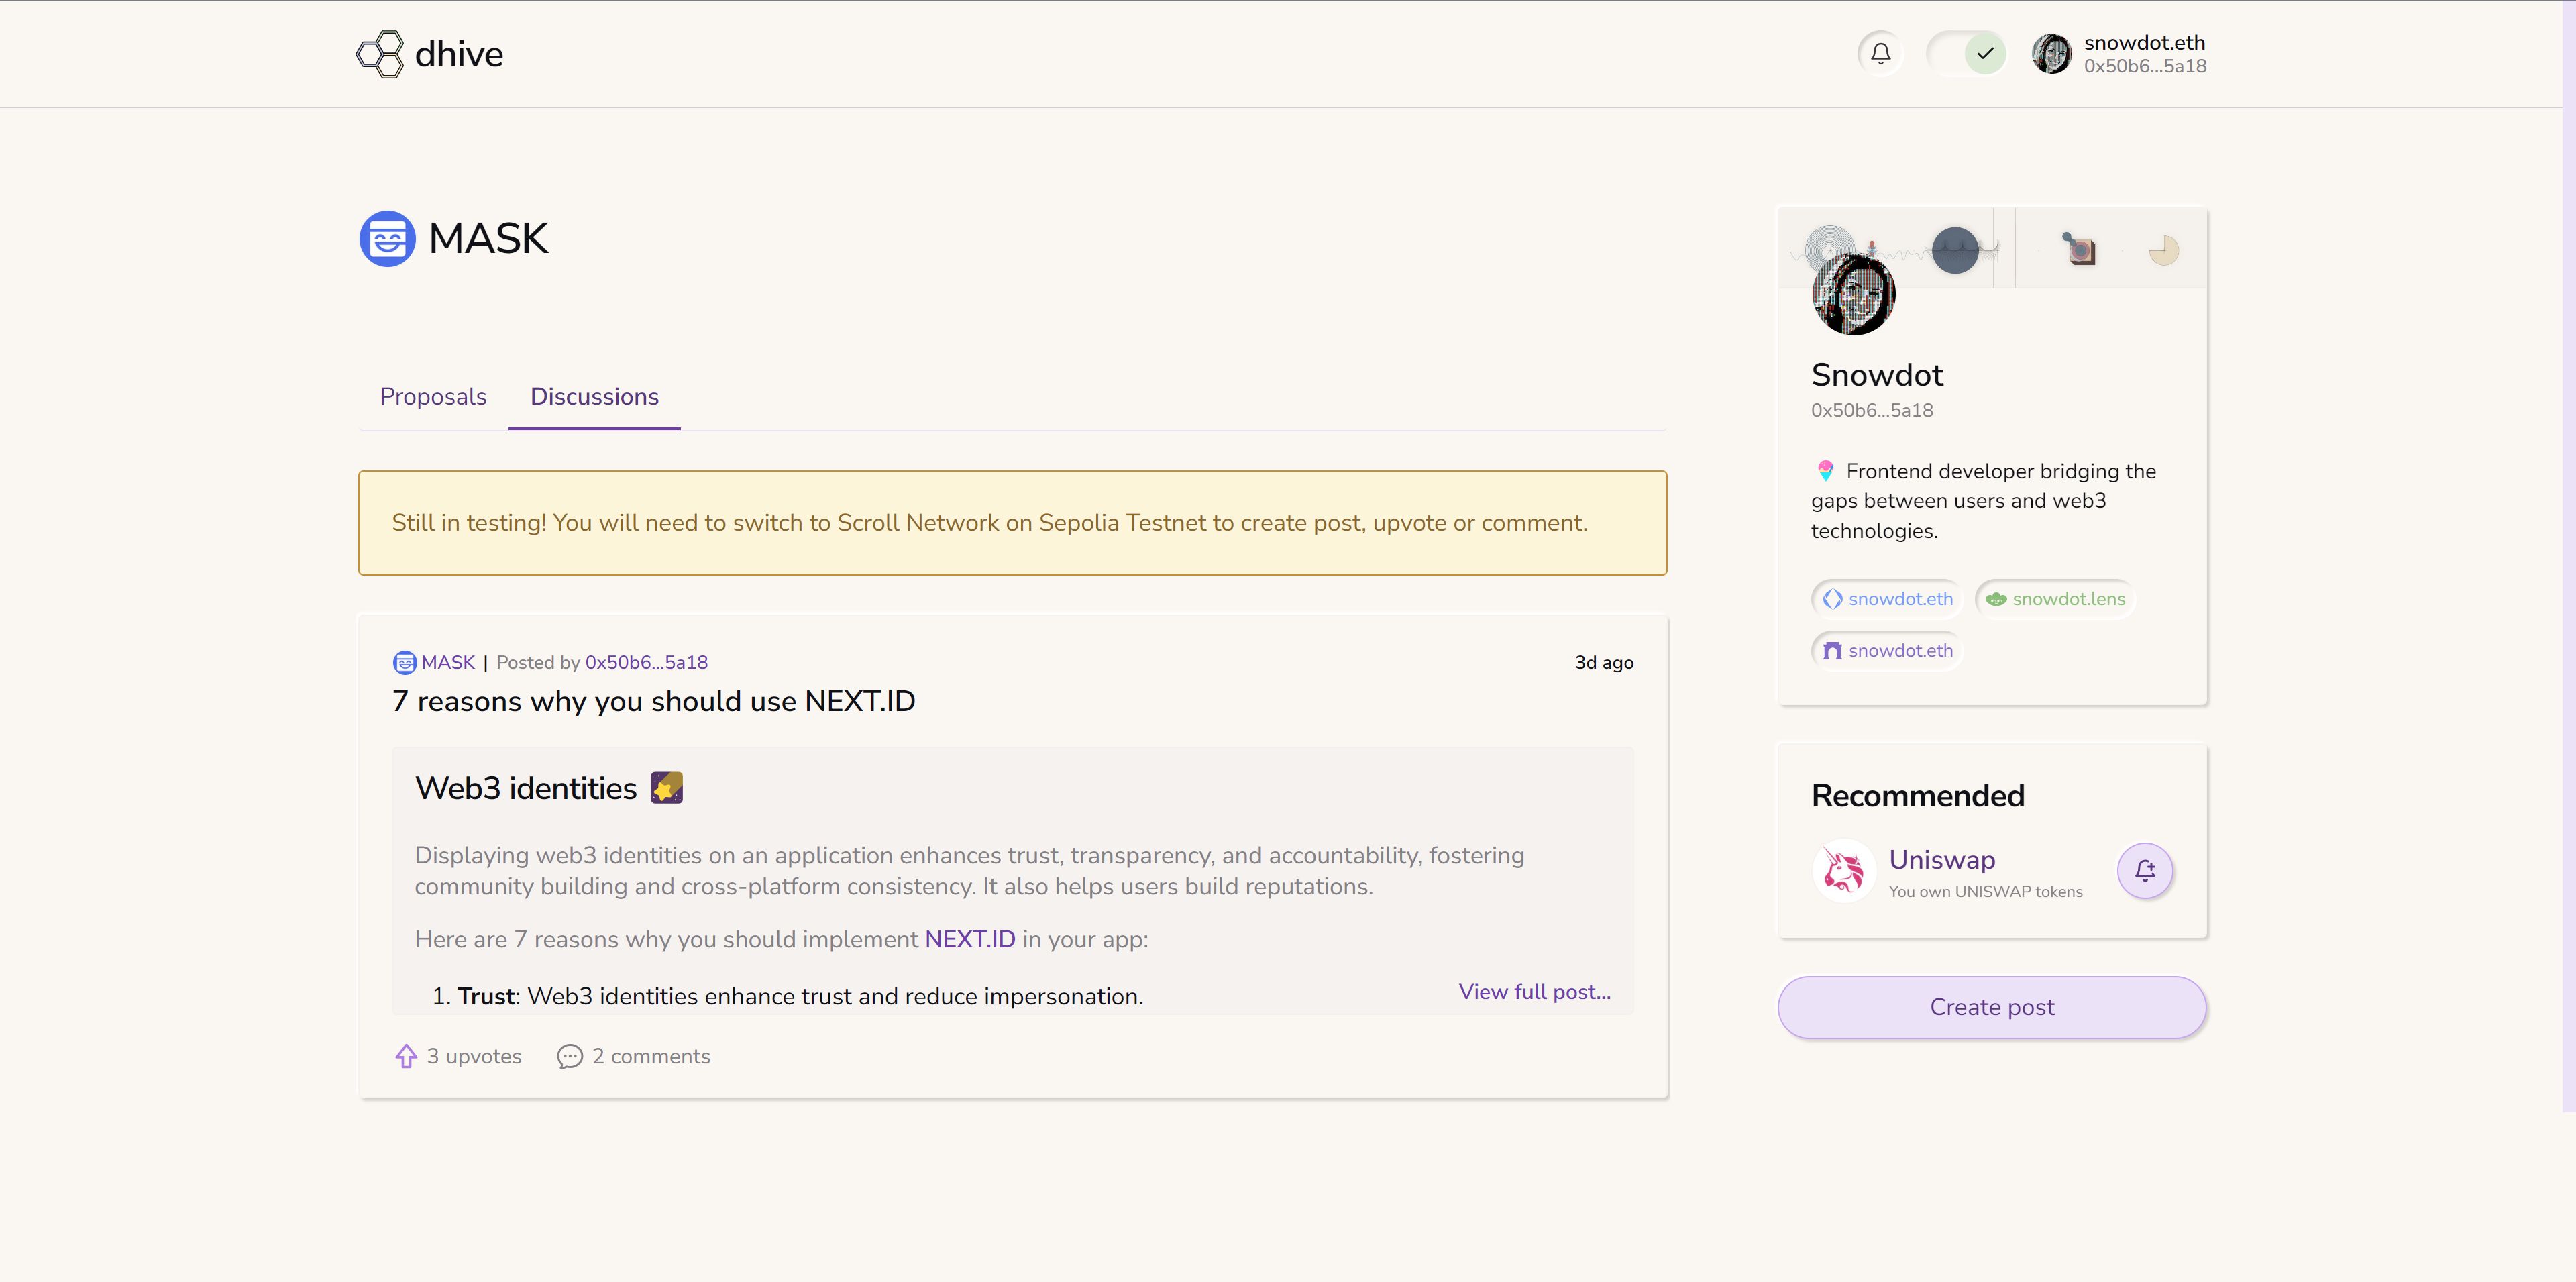Image resolution: width=2576 pixels, height=1282 pixels.
Task: Click the 2 comments text
Action: [x=651, y=1056]
